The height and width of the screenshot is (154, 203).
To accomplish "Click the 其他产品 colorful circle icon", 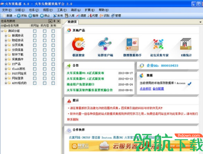I will pos(69,30).
